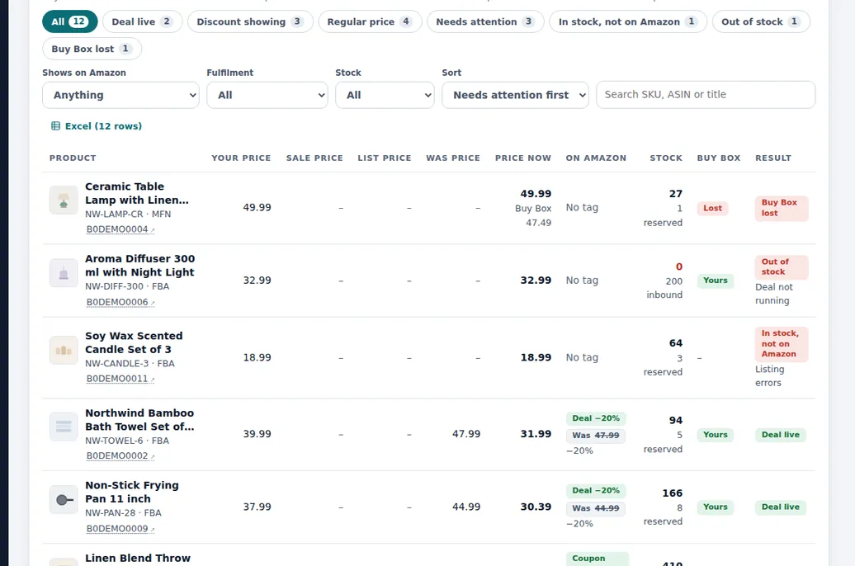Click the Non-Stick Frying Pan thumbnail
855x566 pixels.
tap(64, 499)
